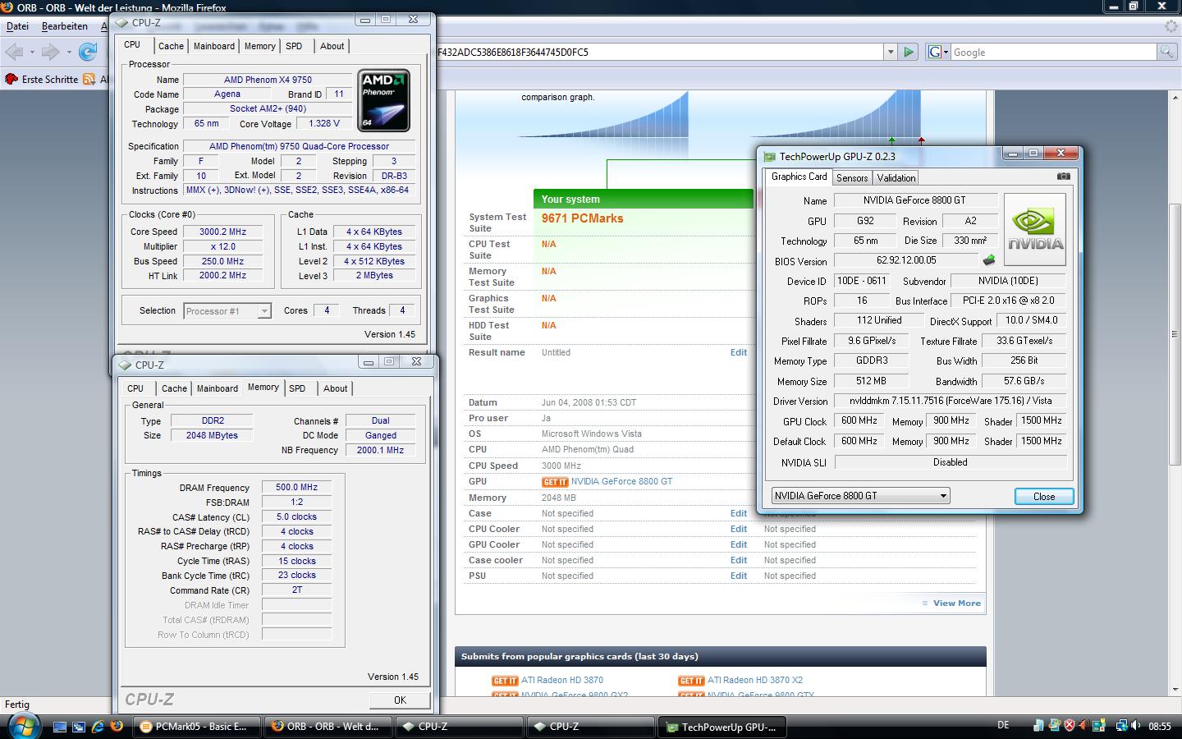This screenshot has width=1182, height=739.
Task: Switch to PCMark05 taskbar button
Action: pyautogui.click(x=197, y=727)
